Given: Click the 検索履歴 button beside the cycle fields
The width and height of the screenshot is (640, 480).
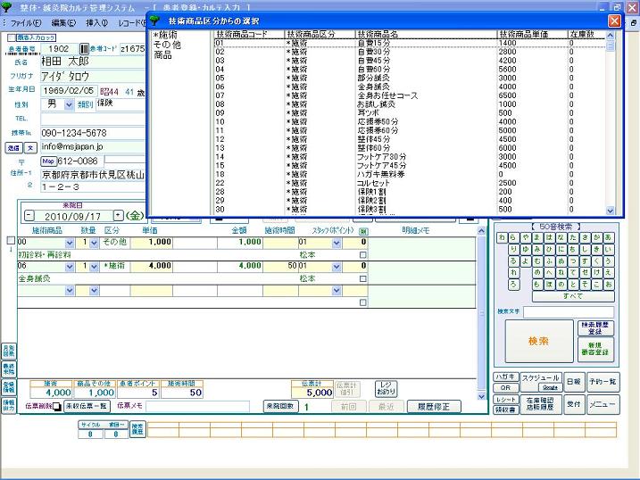Looking at the screenshot, I should click(x=138, y=429).
